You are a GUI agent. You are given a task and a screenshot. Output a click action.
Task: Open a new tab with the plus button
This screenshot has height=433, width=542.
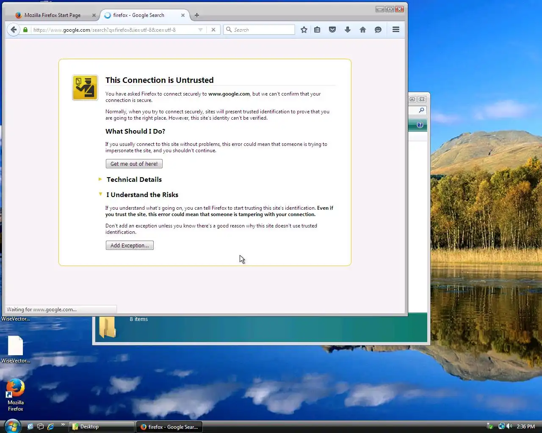point(197,15)
